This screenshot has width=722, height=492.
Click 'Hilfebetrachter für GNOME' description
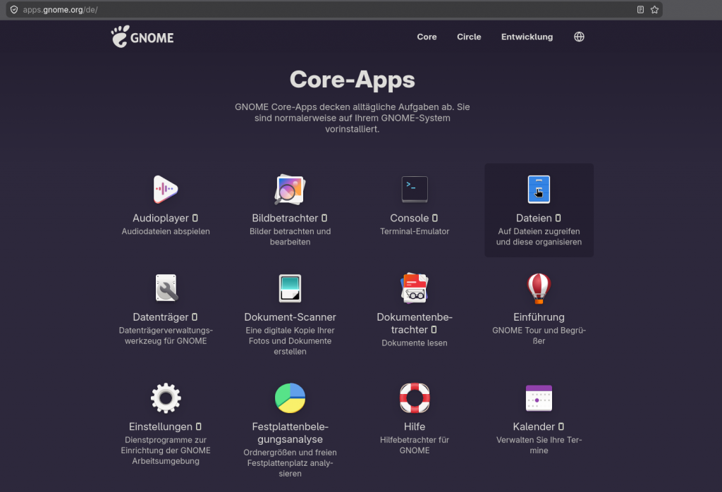coord(415,445)
